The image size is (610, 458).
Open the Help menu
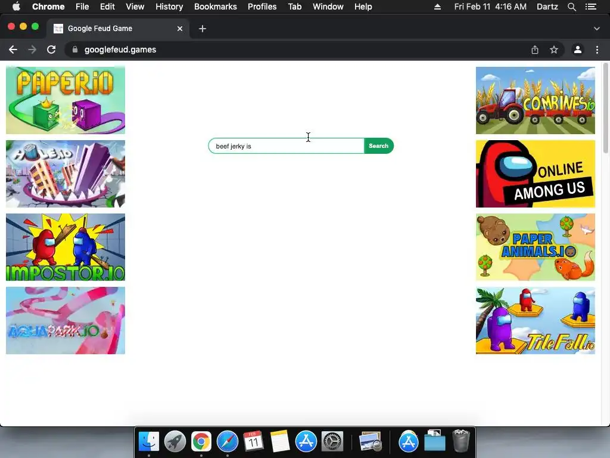(363, 7)
